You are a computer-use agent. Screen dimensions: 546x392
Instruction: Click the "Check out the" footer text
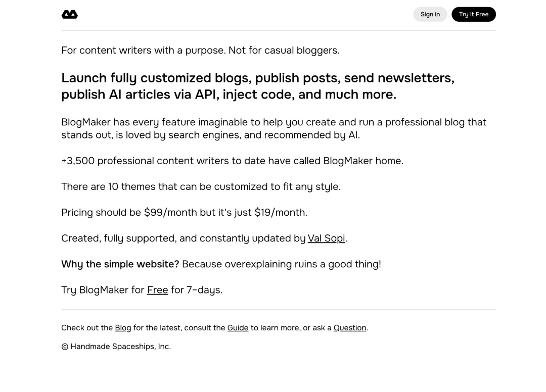87,328
